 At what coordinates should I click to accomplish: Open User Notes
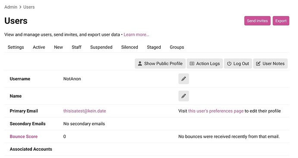point(270,63)
